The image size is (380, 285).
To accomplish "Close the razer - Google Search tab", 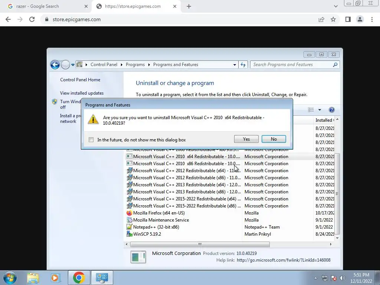I will 86,6.
